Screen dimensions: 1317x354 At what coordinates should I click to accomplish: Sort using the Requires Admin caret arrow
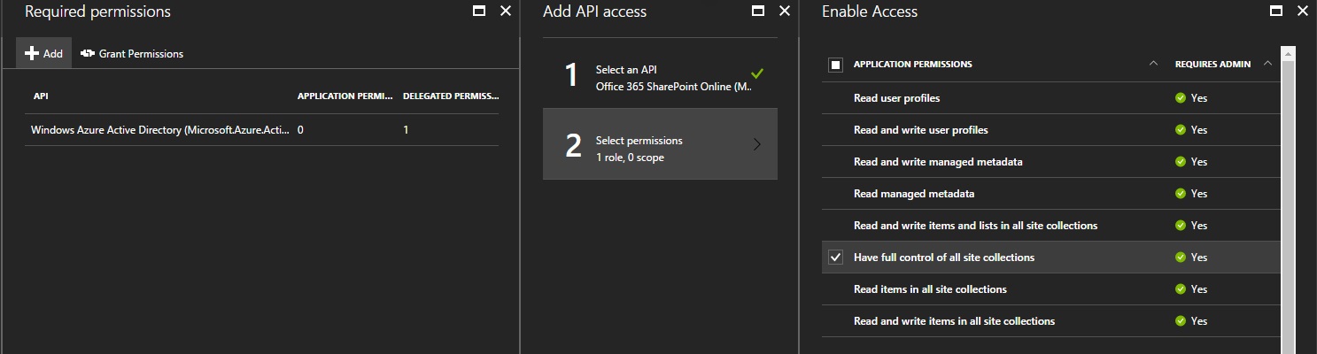coord(1267,64)
